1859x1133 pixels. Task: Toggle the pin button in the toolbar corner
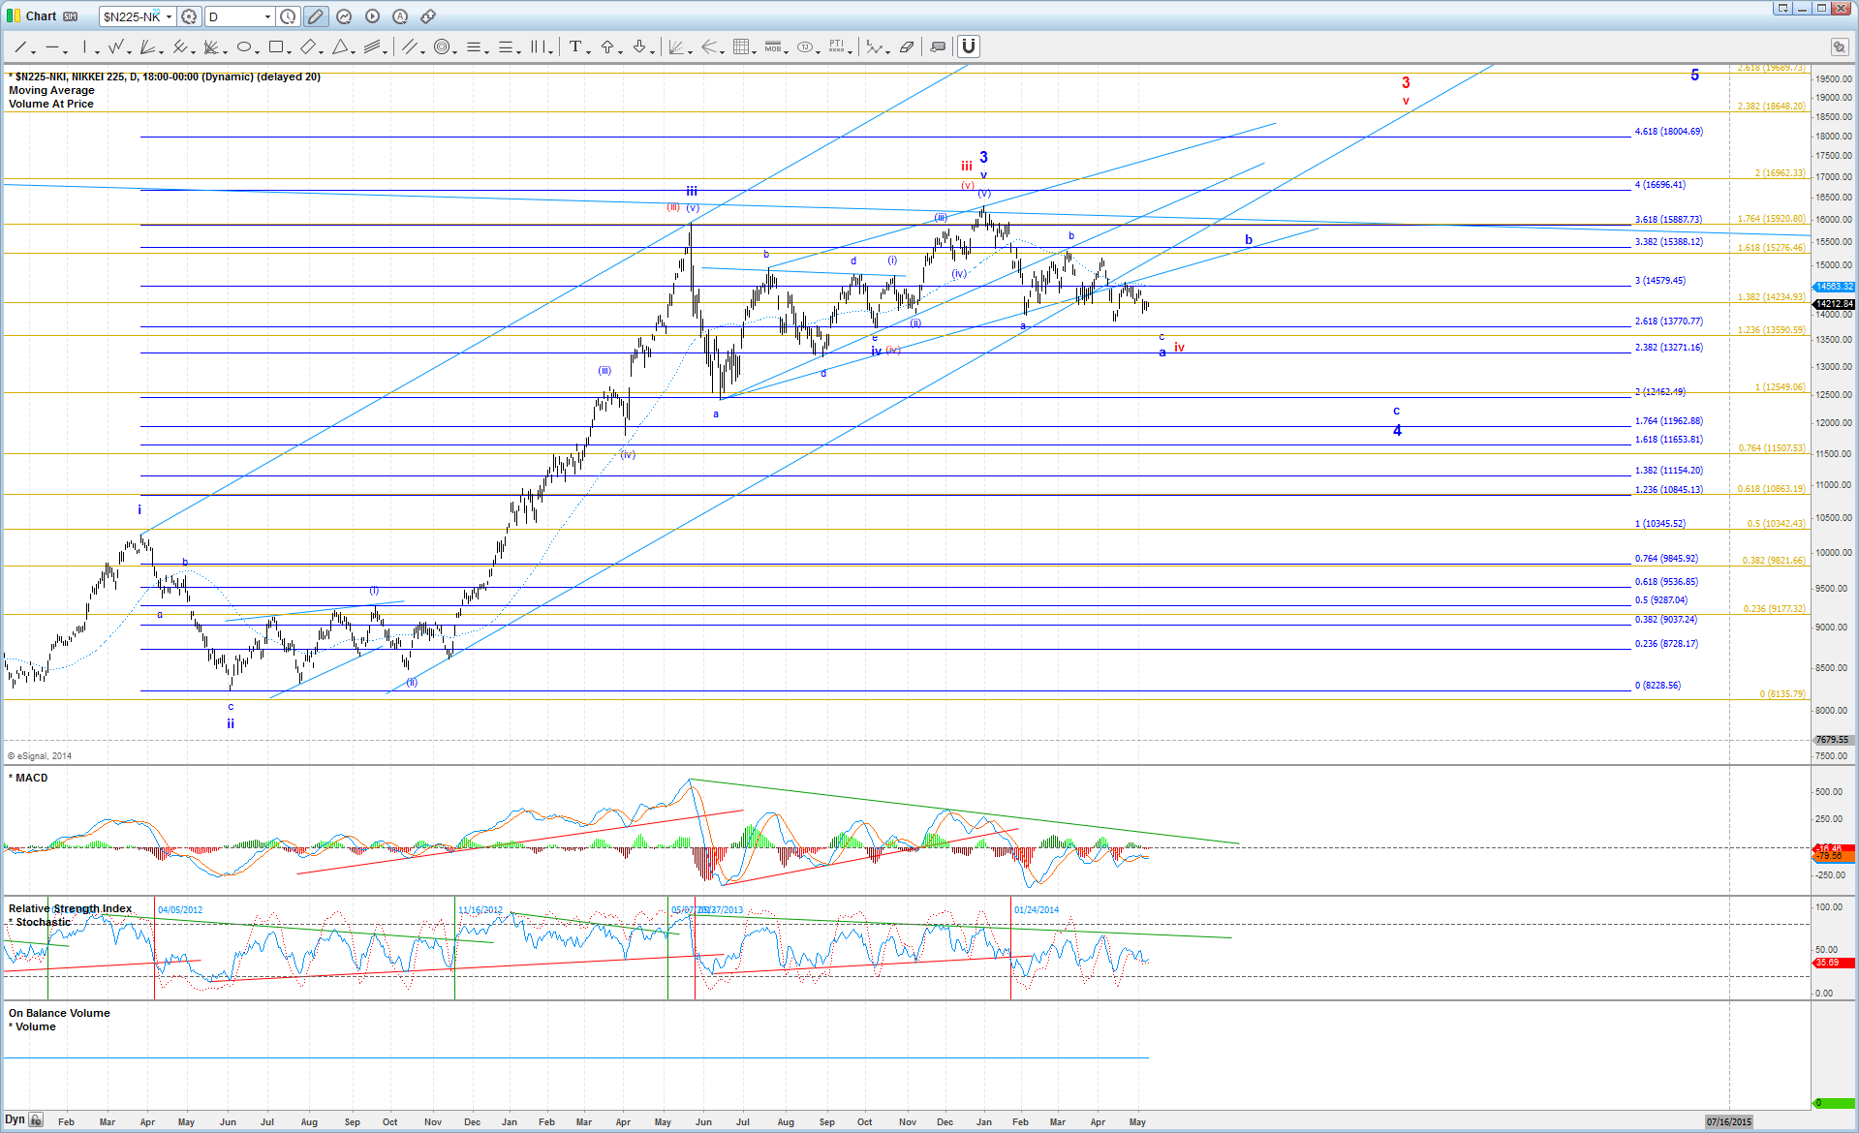pyautogui.click(x=1839, y=46)
